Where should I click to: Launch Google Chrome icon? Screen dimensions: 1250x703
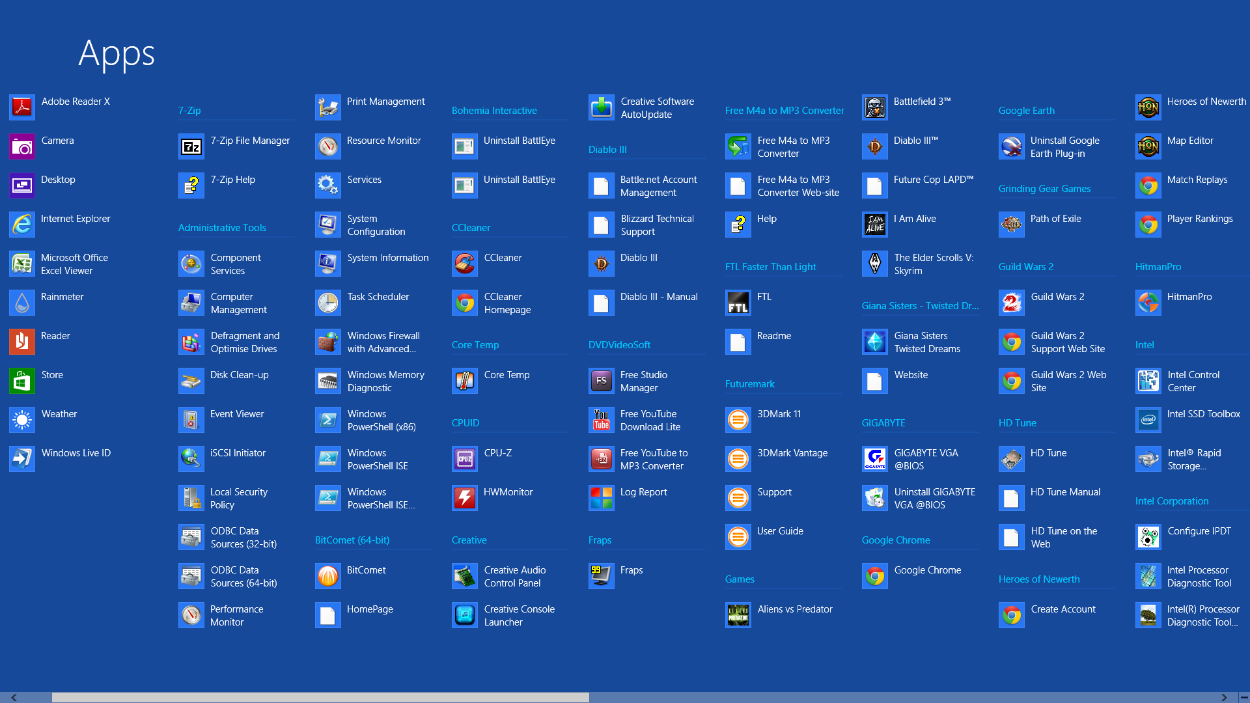coord(875,576)
